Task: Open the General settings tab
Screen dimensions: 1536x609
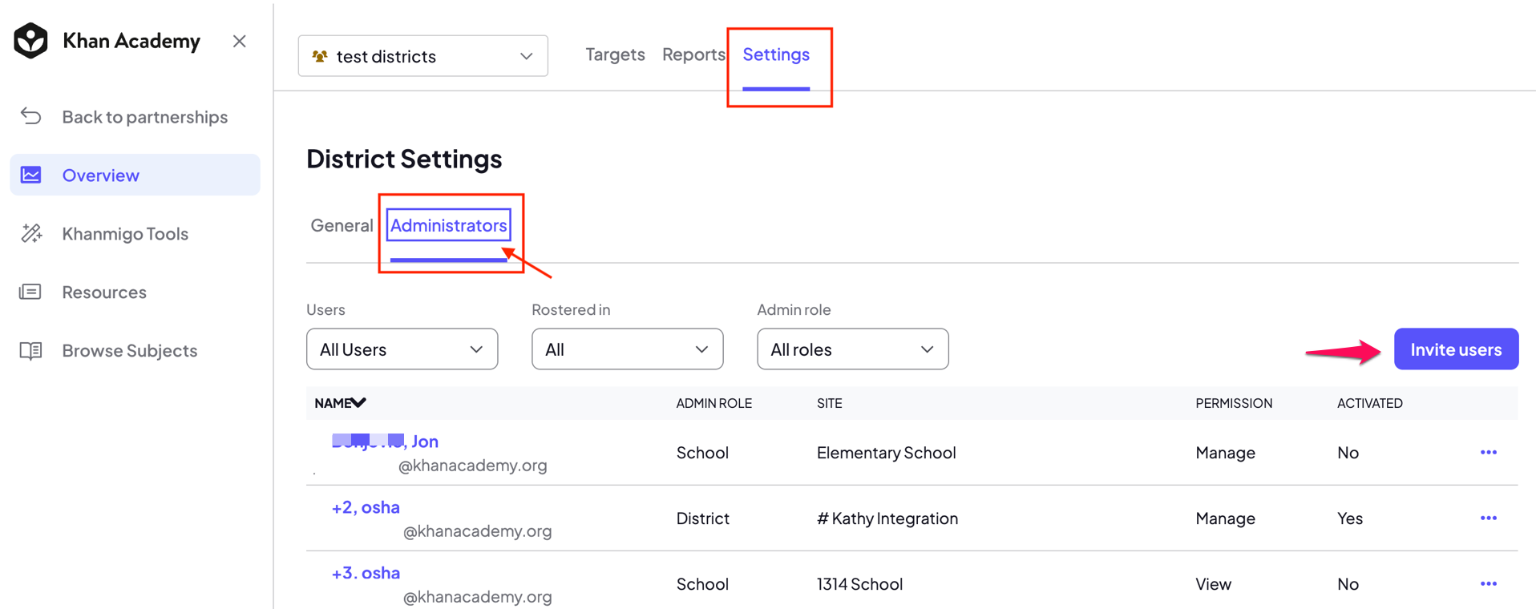Action: tap(342, 225)
